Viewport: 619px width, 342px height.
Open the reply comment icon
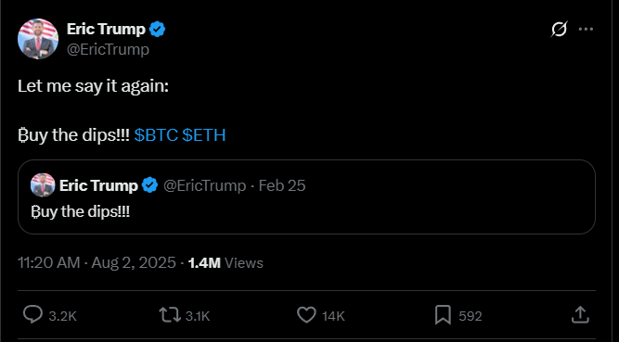click(x=32, y=315)
